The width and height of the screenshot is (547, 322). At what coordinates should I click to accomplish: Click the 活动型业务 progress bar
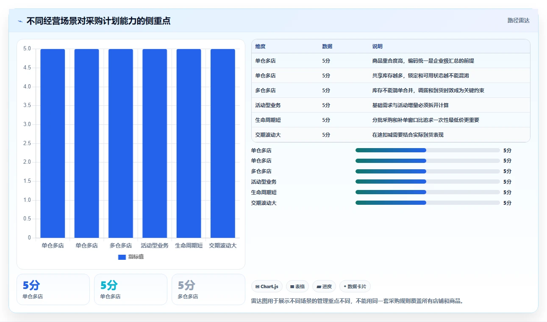[428, 182]
